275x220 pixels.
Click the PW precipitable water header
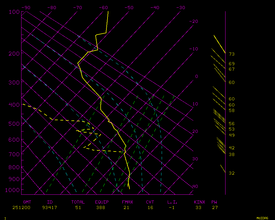(214, 202)
